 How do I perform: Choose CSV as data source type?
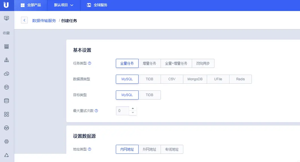(x=172, y=79)
